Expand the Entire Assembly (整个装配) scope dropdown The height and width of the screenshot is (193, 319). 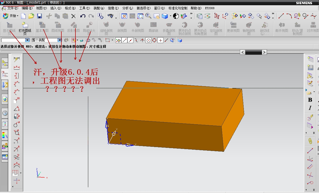(x=60, y=40)
